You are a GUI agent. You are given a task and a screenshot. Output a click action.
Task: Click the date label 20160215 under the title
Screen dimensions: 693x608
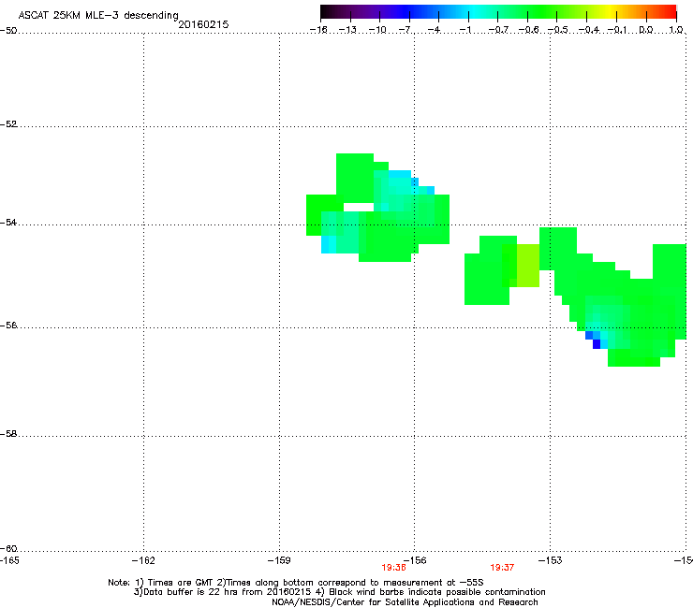click(203, 24)
